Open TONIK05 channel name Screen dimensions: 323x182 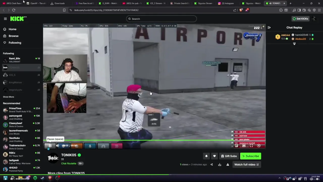click(x=69, y=155)
